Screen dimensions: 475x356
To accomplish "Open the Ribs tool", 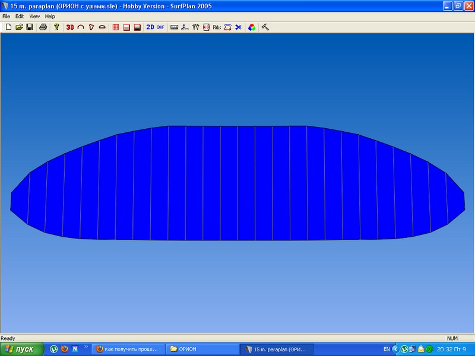I will coord(217,27).
